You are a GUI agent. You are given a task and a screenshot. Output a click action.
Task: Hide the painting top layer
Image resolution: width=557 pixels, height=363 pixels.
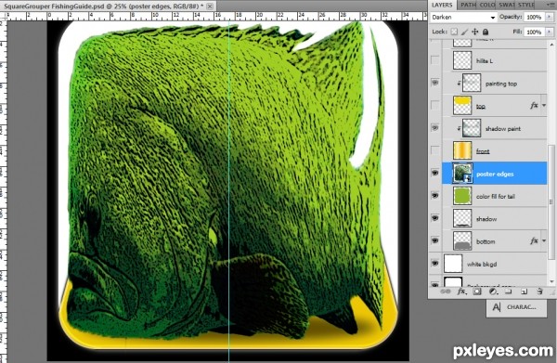(x=434, y=83)
